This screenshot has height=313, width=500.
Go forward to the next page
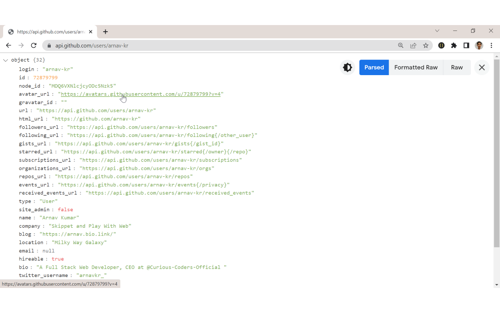pos(21,45)
